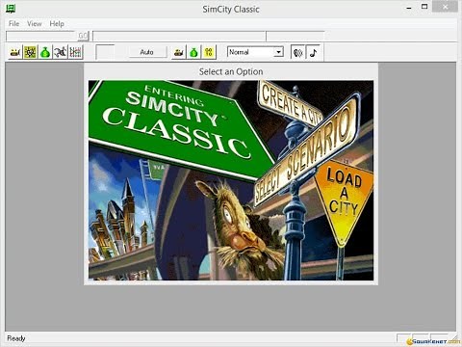Toggle the Auto button
The image size is (462, 347).
point(147,52)
